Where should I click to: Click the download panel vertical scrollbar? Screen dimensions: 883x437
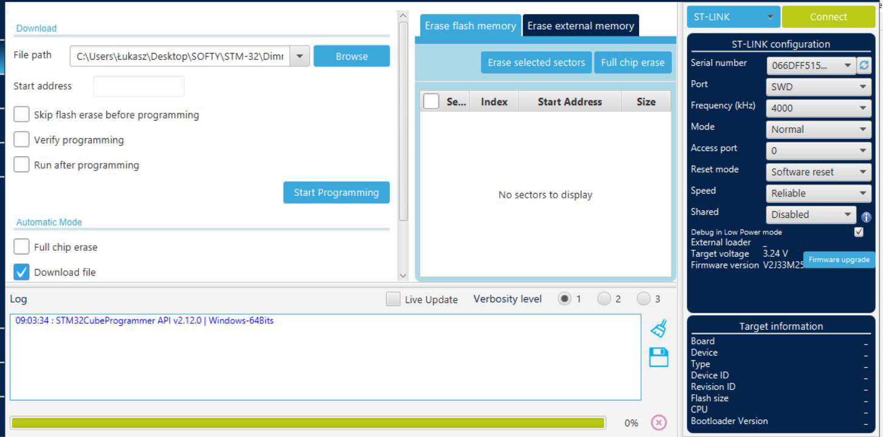403,121
